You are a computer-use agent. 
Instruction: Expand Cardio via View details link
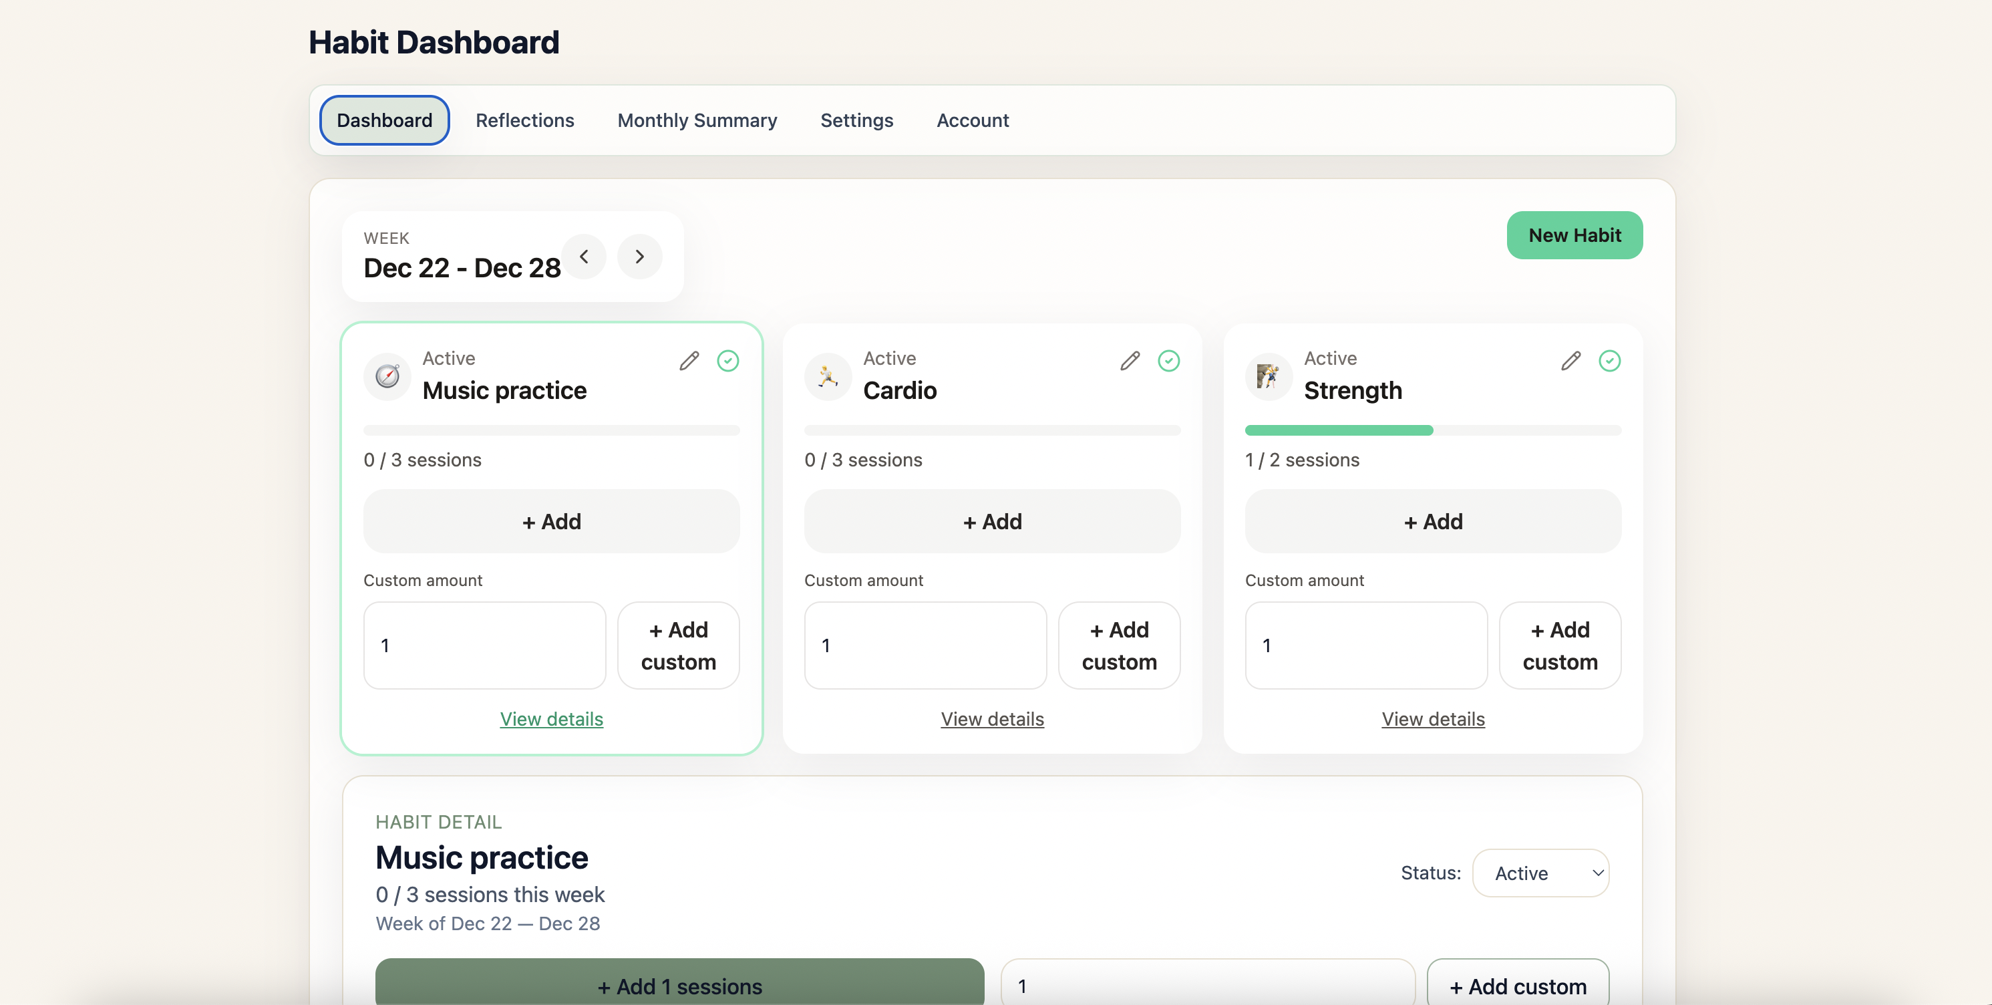pyautogui.click(x=992, y=719)
